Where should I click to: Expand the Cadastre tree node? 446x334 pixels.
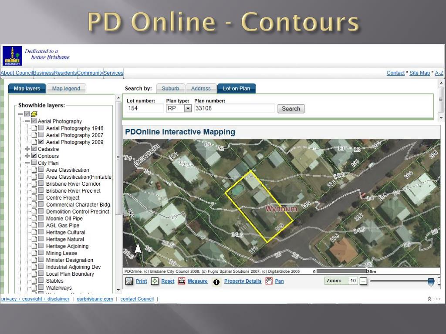coord(27,149)
